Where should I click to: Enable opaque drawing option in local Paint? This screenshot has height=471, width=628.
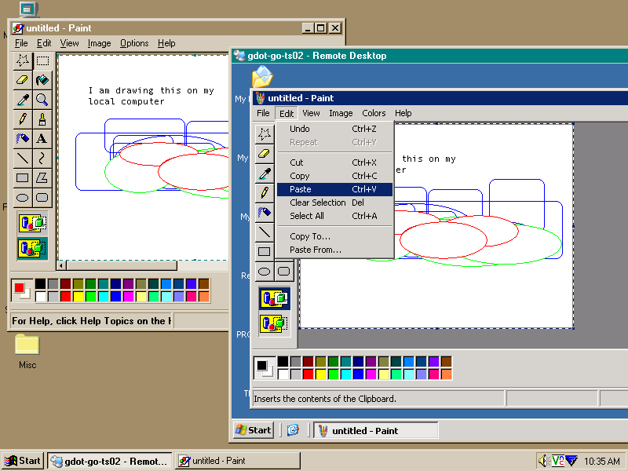point(32,223)
